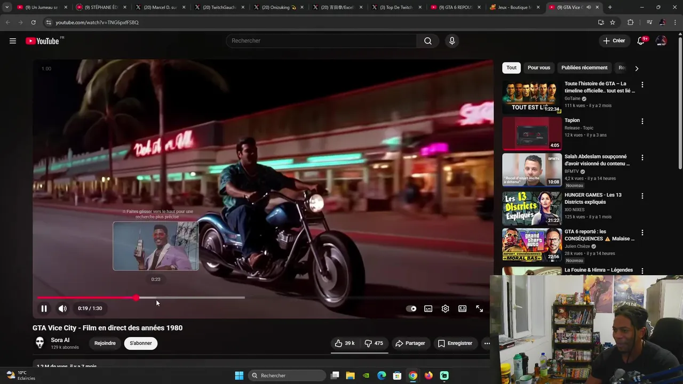View site information in address bar
This screenshot has height=384, width=683.
(49, 22)
